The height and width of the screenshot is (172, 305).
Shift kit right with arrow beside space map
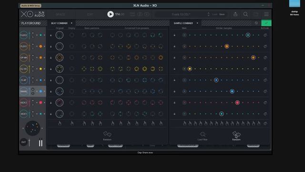pyautogui.click(x=42, y=128)
